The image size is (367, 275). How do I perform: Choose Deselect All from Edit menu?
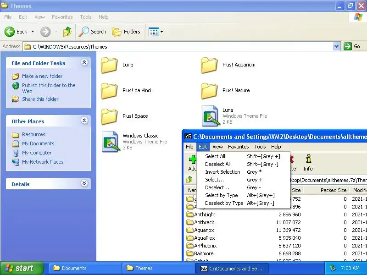coord(243,164)
